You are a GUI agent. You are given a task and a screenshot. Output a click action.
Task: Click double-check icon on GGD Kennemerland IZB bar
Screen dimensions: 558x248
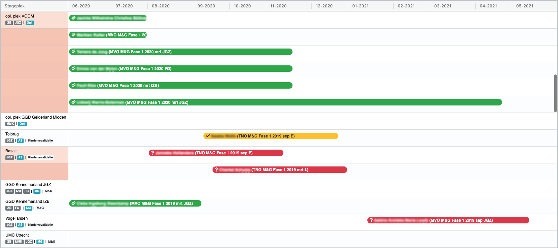(x=73, y=203)
